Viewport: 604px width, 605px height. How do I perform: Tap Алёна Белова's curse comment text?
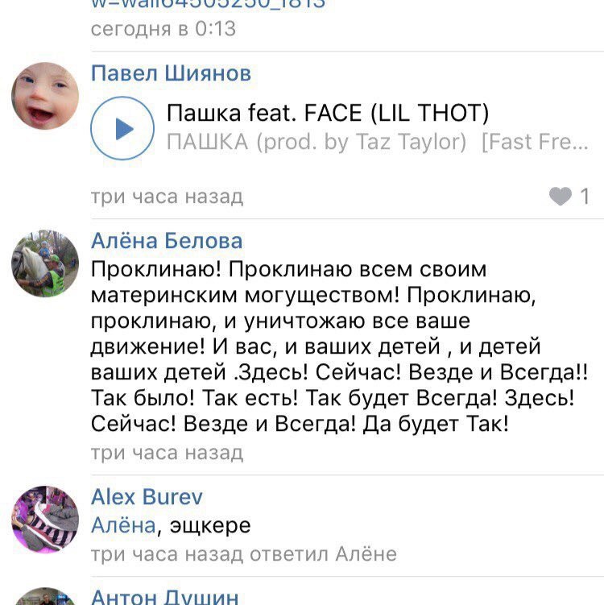[x=339, y=346]
